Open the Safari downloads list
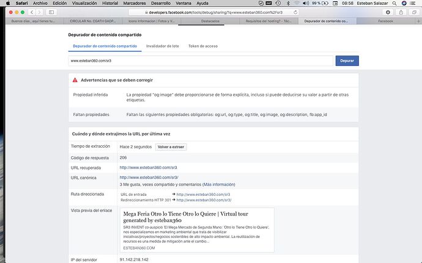Image resolution: width=422 pixels, height=263 pixels. tap(388, 12)
